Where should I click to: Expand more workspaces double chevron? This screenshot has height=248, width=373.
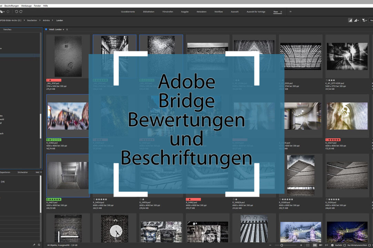click(291, 11)
